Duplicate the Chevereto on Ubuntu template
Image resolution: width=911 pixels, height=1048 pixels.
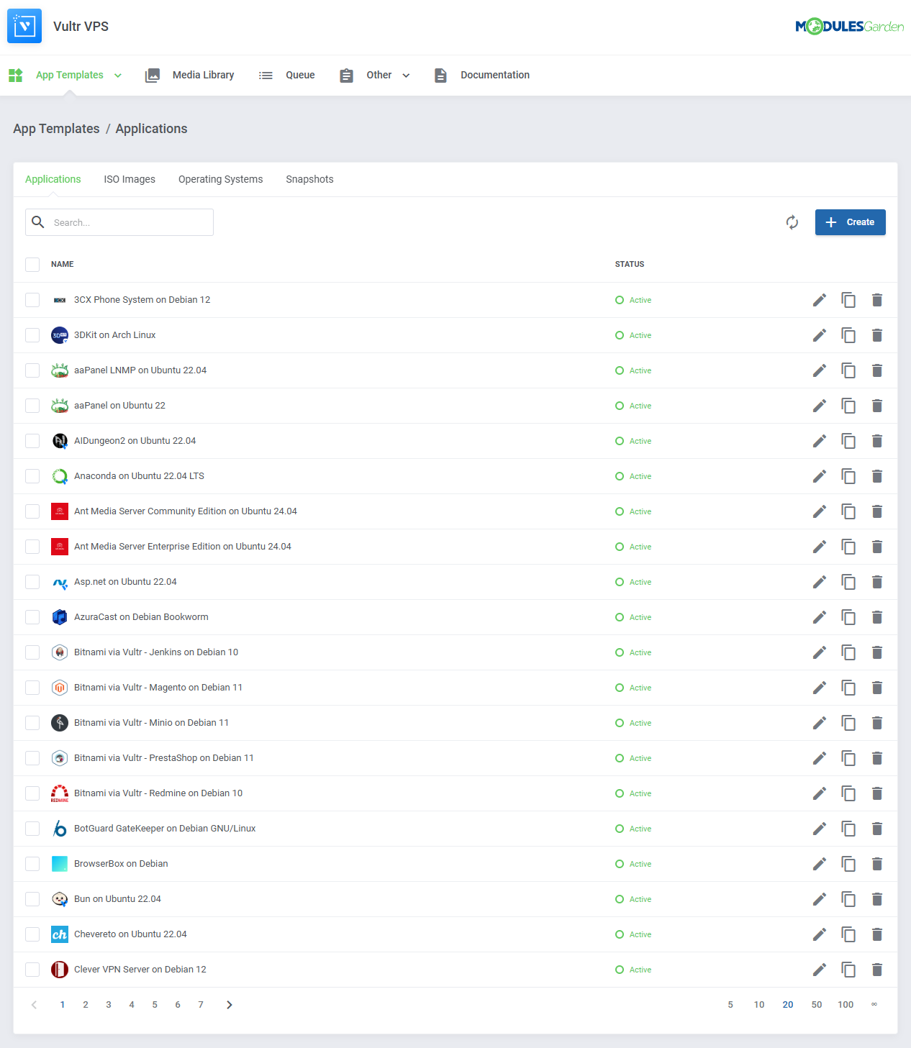point(848,934)
